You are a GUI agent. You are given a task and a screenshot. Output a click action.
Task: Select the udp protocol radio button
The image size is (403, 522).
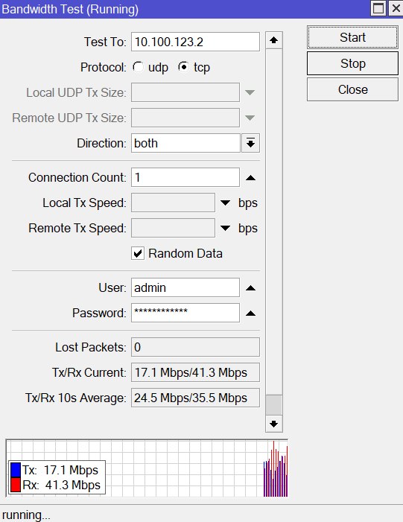click(138, 67)
